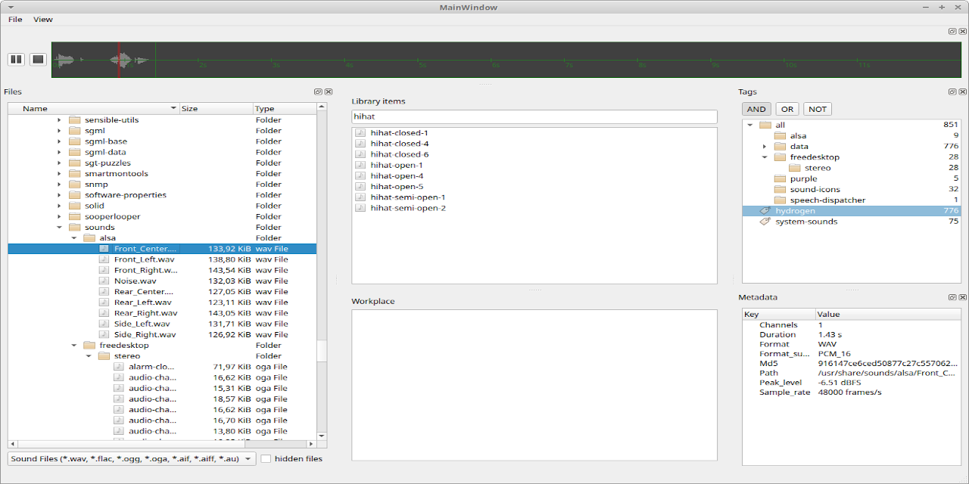Click the audio file icon beside hihat-open-1
The width and height of the screenshot is (969, 484).
coord(360,164)
